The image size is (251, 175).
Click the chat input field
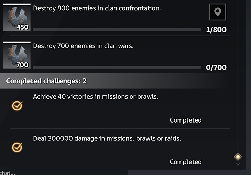click(64, 173)
